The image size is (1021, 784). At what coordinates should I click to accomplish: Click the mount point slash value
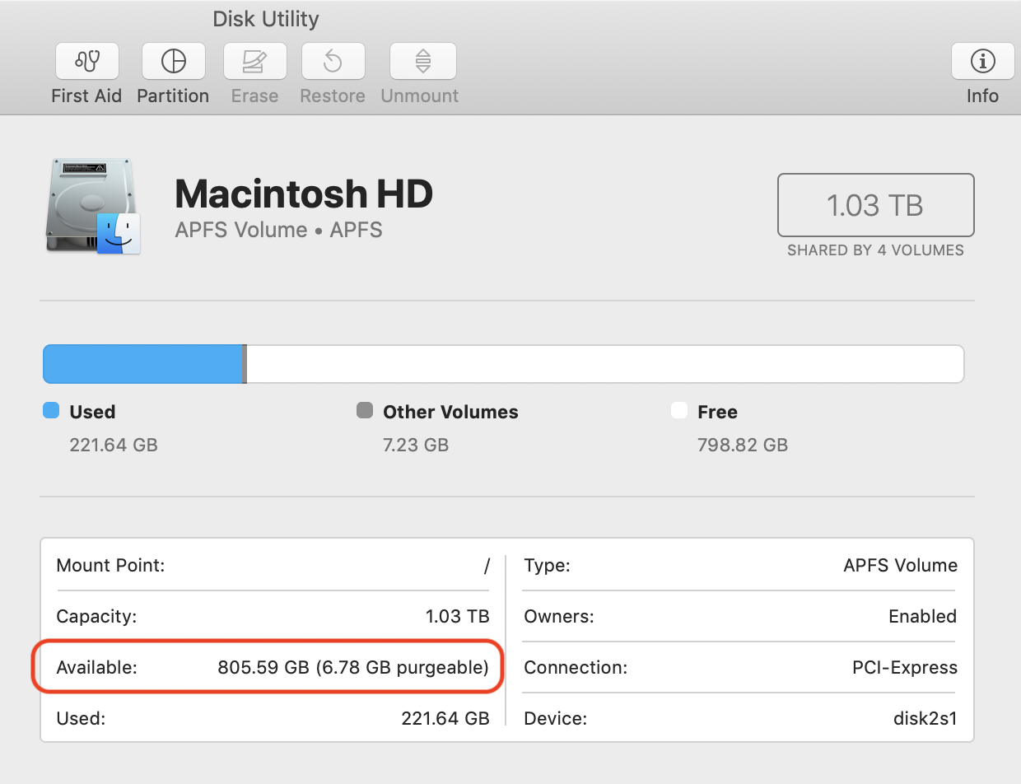tap(487, 566)
